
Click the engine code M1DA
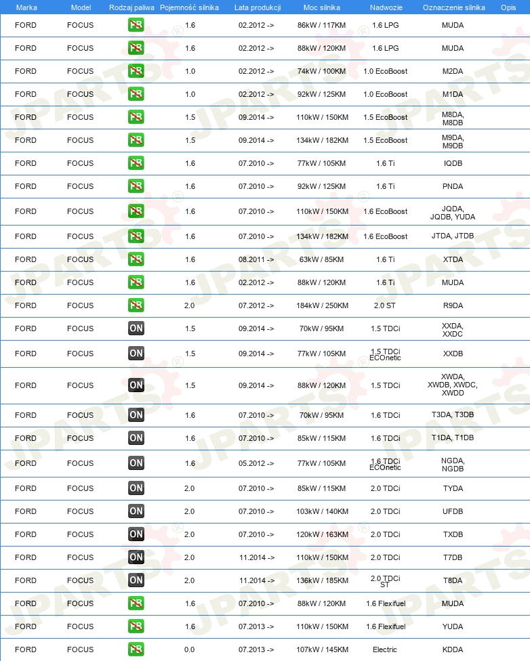click(x=453, y=94)
